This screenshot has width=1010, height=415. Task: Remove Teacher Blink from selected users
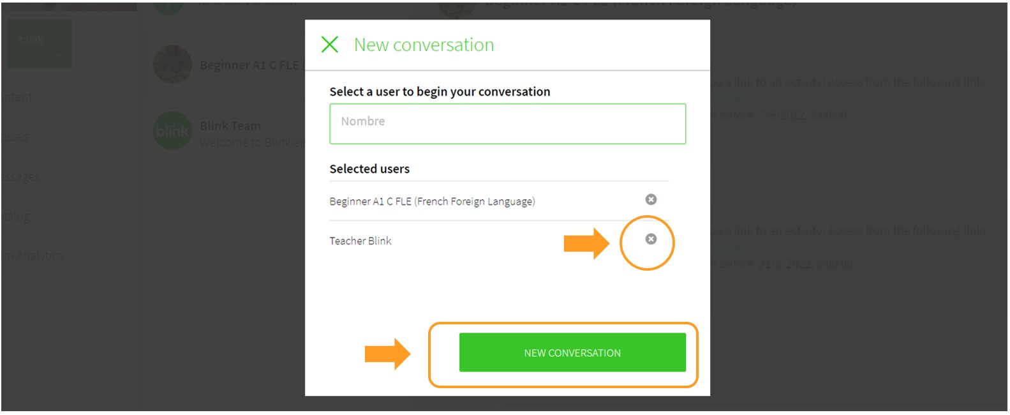click(x=651, y=239)
